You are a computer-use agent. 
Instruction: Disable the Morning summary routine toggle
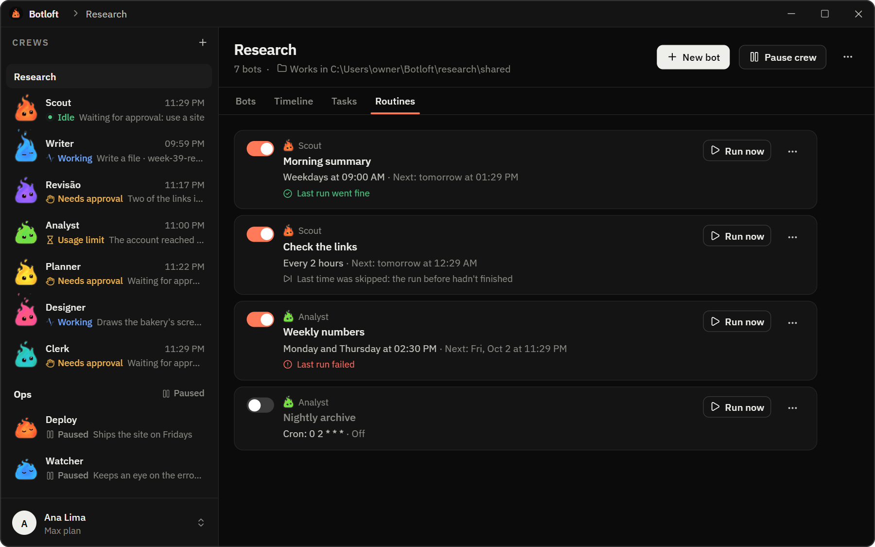(260, 149)
